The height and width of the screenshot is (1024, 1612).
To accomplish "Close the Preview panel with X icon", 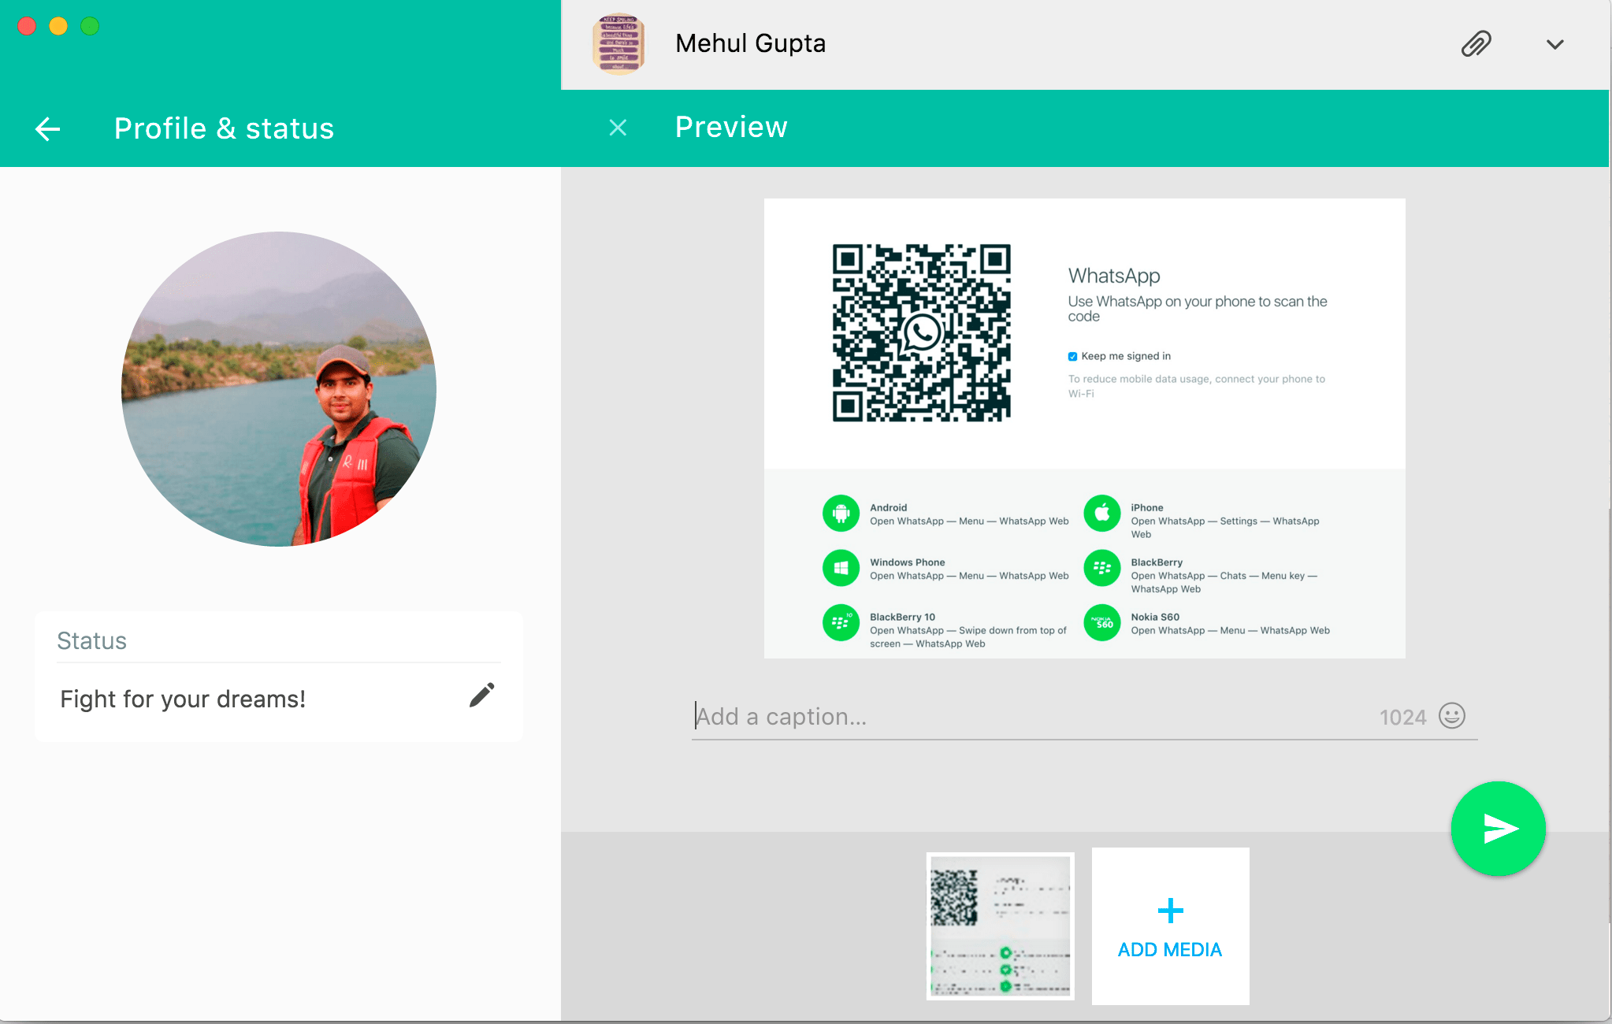I will 618,128.
